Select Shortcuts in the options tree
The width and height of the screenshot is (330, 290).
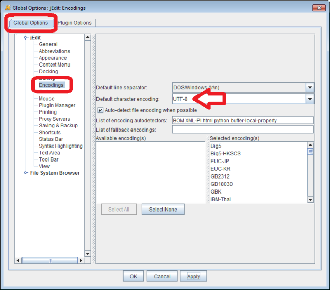pyautogui.click(x=49, y=132)
